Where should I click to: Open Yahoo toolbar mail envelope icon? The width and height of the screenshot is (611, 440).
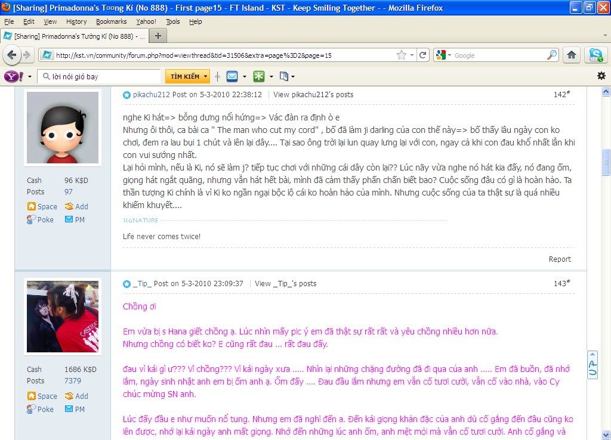coord(232,76)
